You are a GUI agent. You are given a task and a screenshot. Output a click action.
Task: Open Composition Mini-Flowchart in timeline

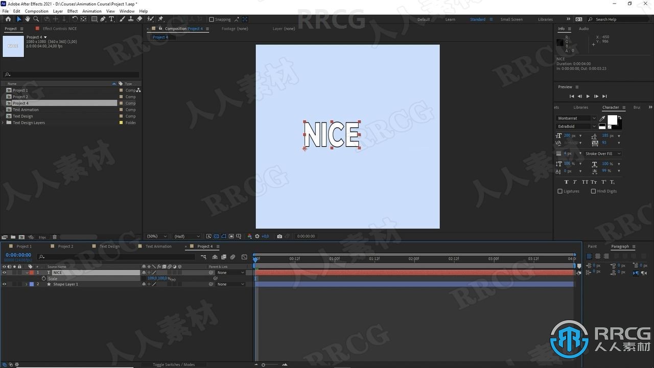(x=203, y=257)
